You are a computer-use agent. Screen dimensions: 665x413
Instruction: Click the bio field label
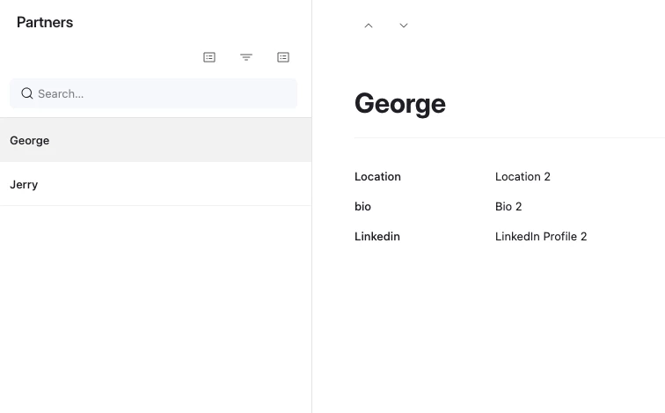pyautogui.click(x=362, y=206)
